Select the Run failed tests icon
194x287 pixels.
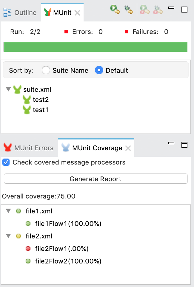coord(146,10)
